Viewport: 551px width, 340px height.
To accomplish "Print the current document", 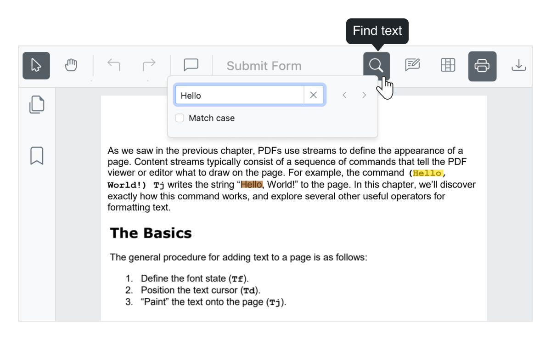I will pyautogui.click(x=482, y=65).
